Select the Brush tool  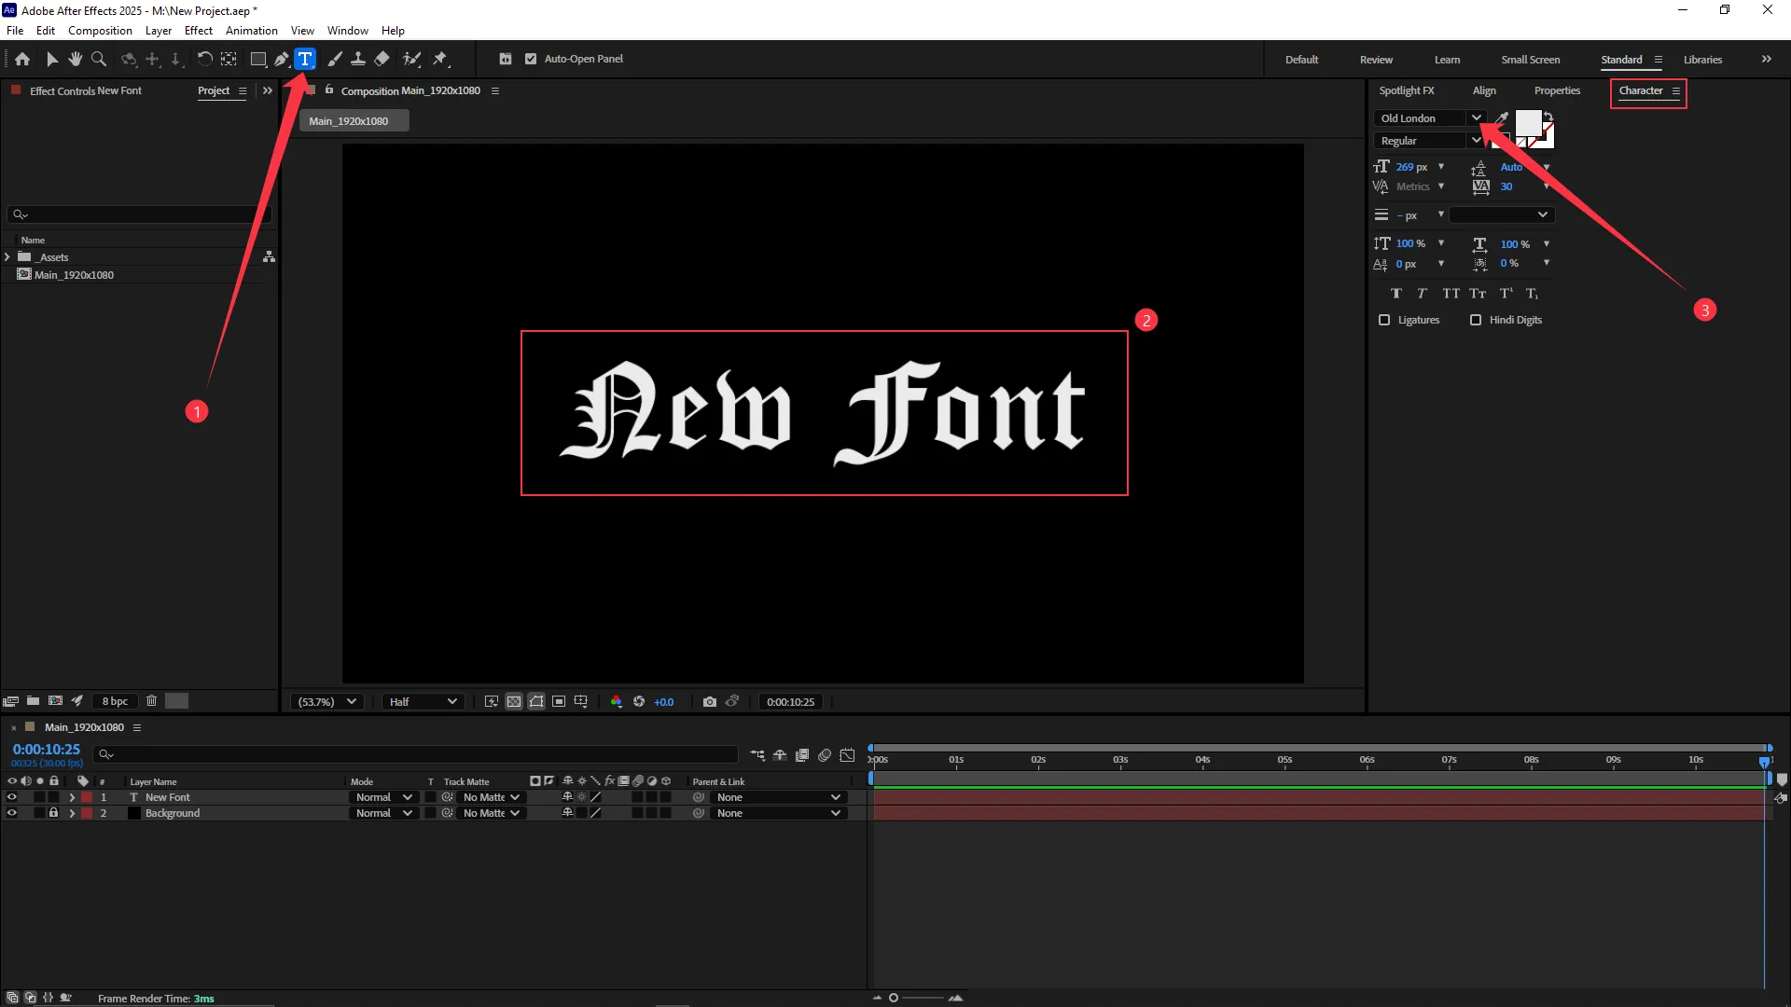335,59
